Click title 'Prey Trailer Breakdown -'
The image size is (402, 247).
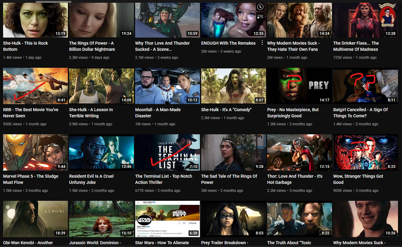tap(225, 243)
